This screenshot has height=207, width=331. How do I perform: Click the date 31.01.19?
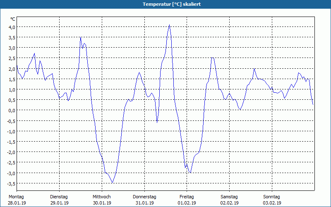pos(144,203)
